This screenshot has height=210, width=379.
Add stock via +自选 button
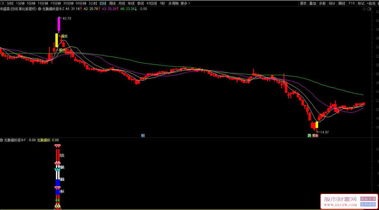(371, 3)
